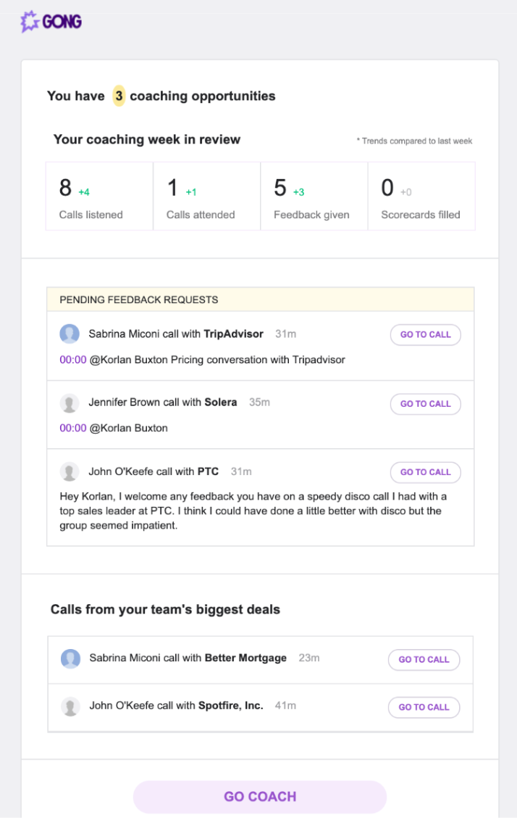Click John O'Keefe's avatar in PTC call
The image size is (517, 818).
click(x=70, y=471)
